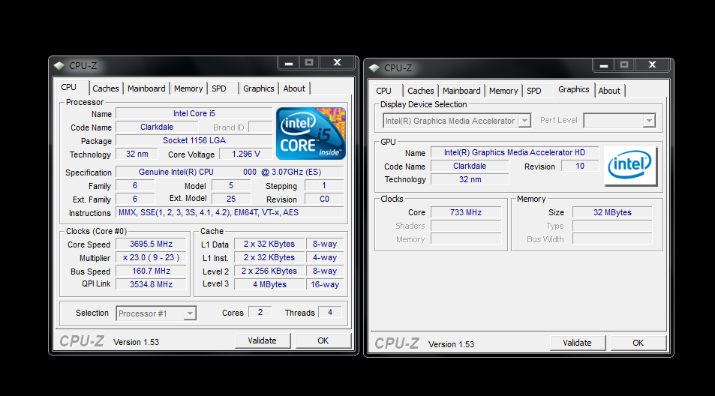Click the GPU Code Name value 'Clarkdale'
The height and width of the screenshot is (396, 715).
pos(470,166)
